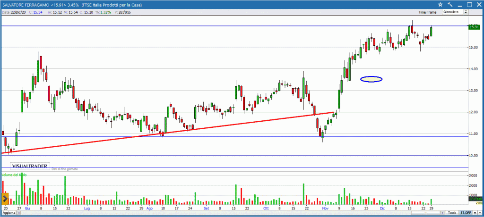Click the chart scroll right arrow
The image size is (484, 217).
click(443, 213)
